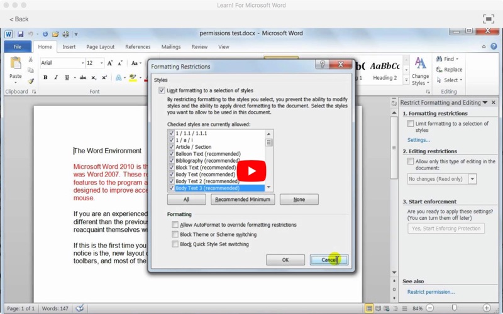Expand the Styles gallery More arrow
The width and height of the screenshot is (503, 314).
[x=406, y=80]
